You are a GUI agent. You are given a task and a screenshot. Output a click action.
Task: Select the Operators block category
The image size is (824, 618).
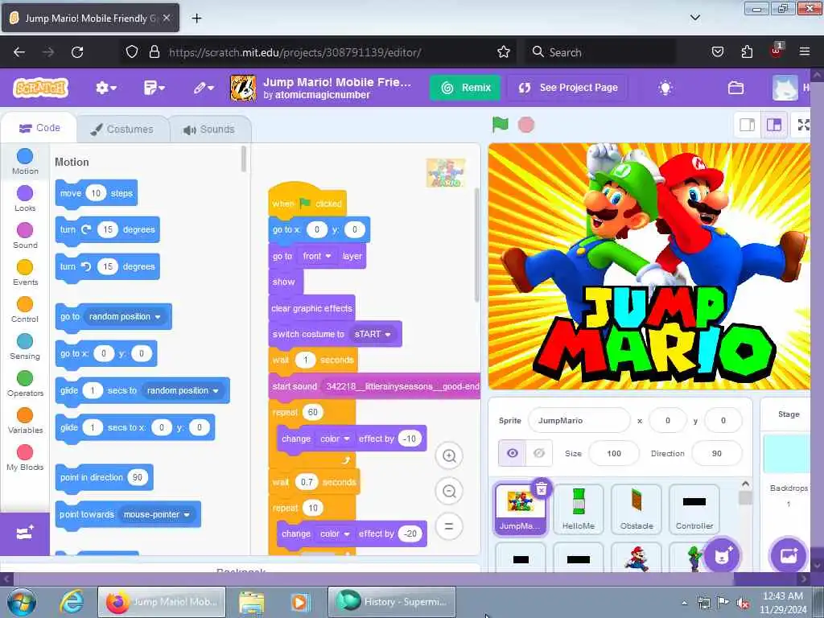pyautogui.click(x=25, y=383)
